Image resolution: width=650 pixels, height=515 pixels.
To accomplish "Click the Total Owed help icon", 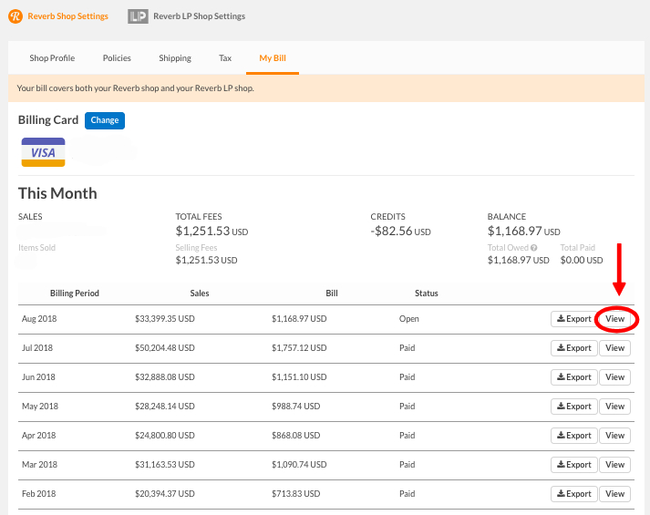I will (x=534, y=247).
